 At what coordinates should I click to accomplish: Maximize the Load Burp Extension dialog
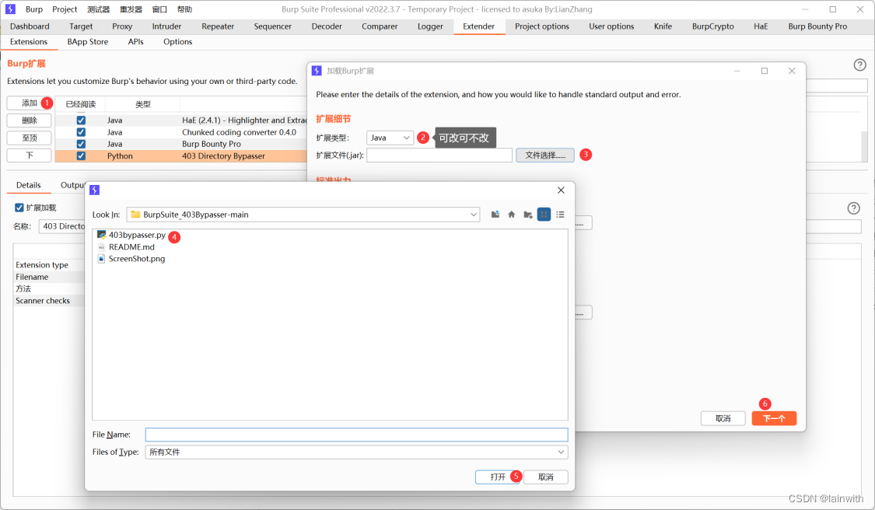click(765, 71)
